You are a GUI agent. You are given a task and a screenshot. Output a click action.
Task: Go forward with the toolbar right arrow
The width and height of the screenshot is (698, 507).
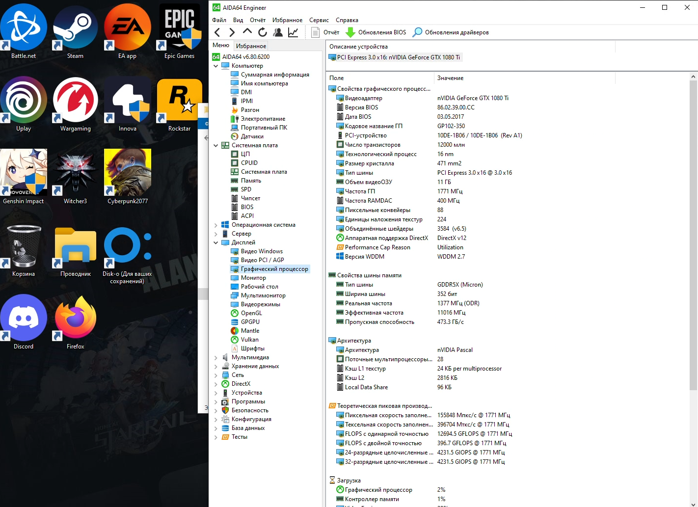pos(232,32)
